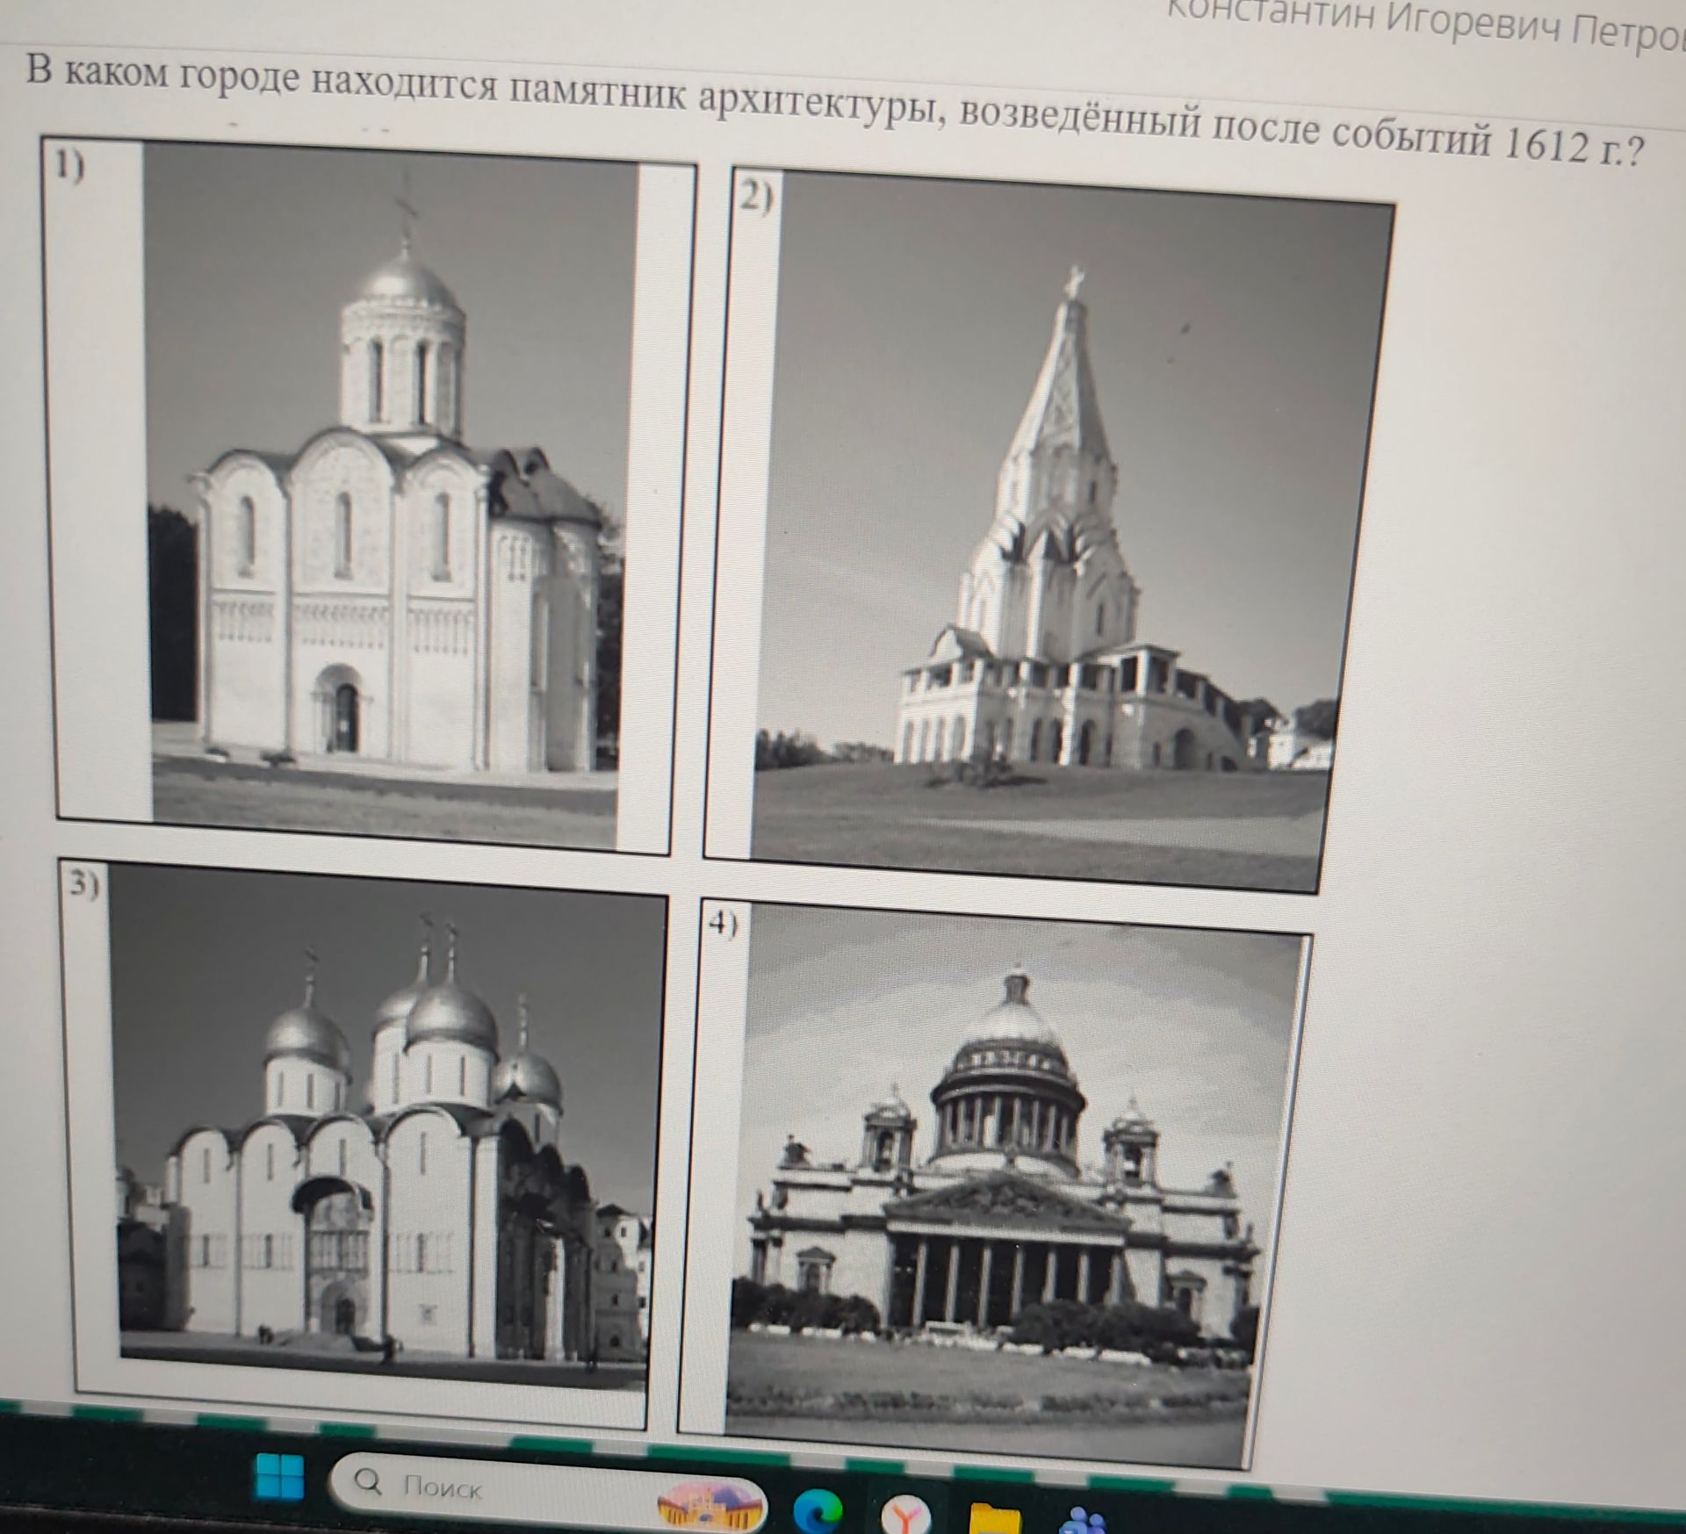
Task: Open the Windows Start menu
Action: [279, 1475]
